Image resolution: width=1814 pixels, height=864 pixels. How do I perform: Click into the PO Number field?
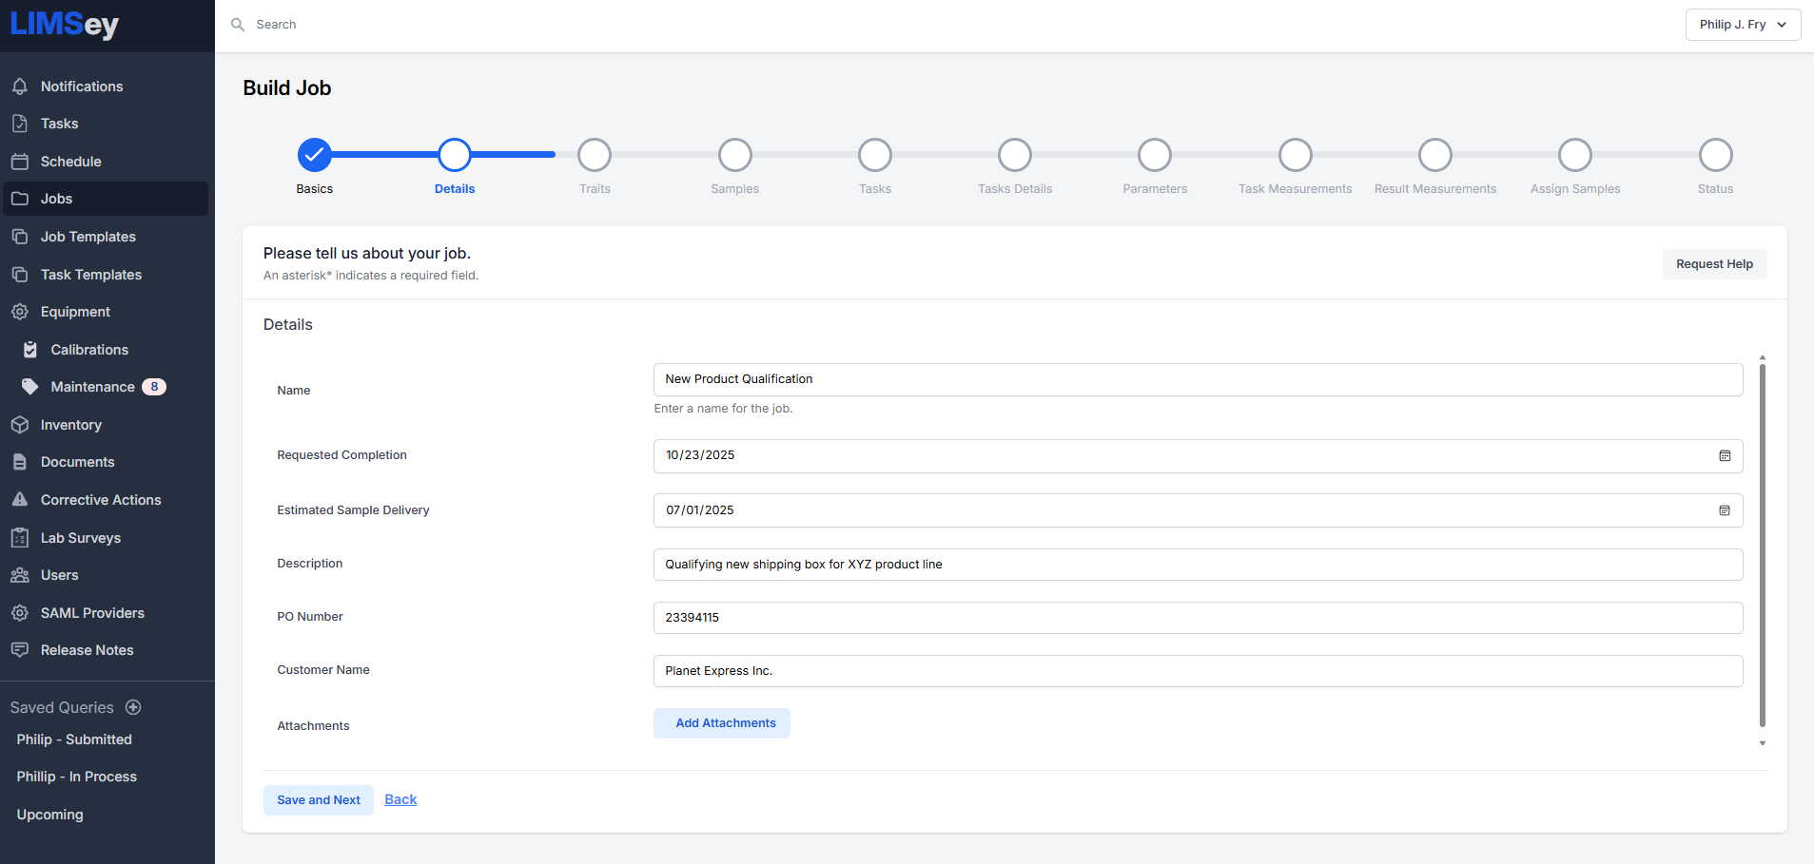[1198, 618]
